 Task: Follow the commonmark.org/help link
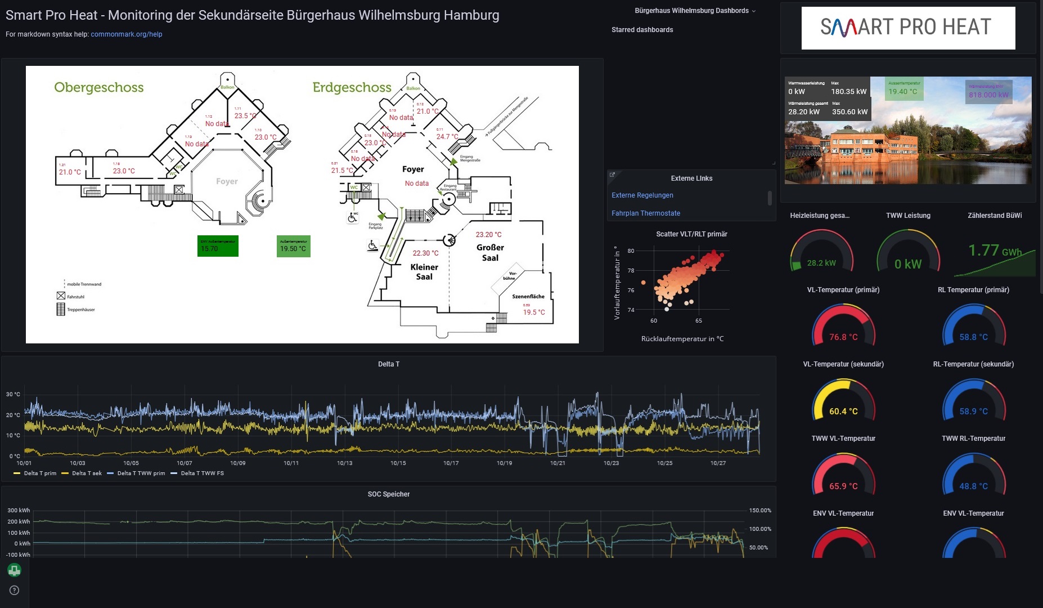point(127,34)
